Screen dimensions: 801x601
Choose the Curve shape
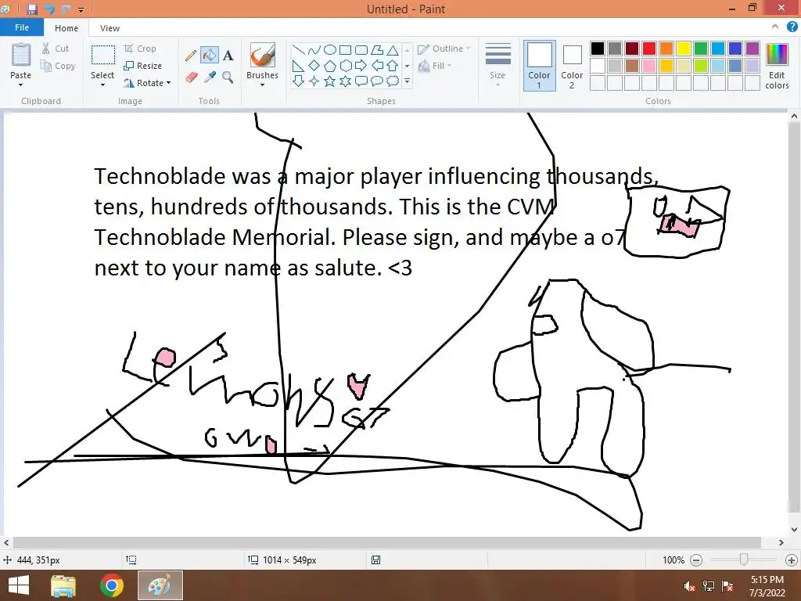click(x=314, y=50)
